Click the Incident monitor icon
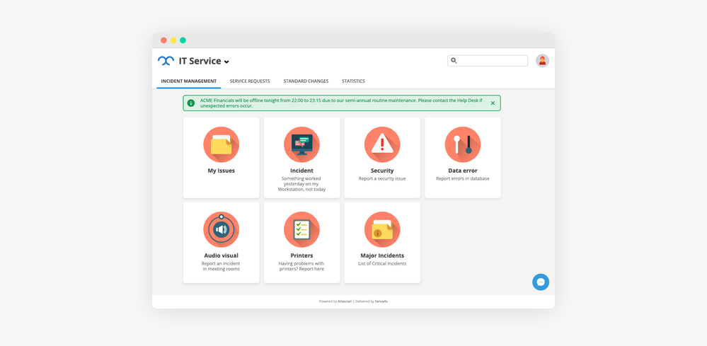Screen dimensions: 707x346 pos(301,144)
